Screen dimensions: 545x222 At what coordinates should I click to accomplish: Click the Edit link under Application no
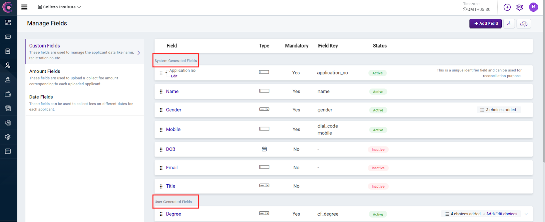174,76
